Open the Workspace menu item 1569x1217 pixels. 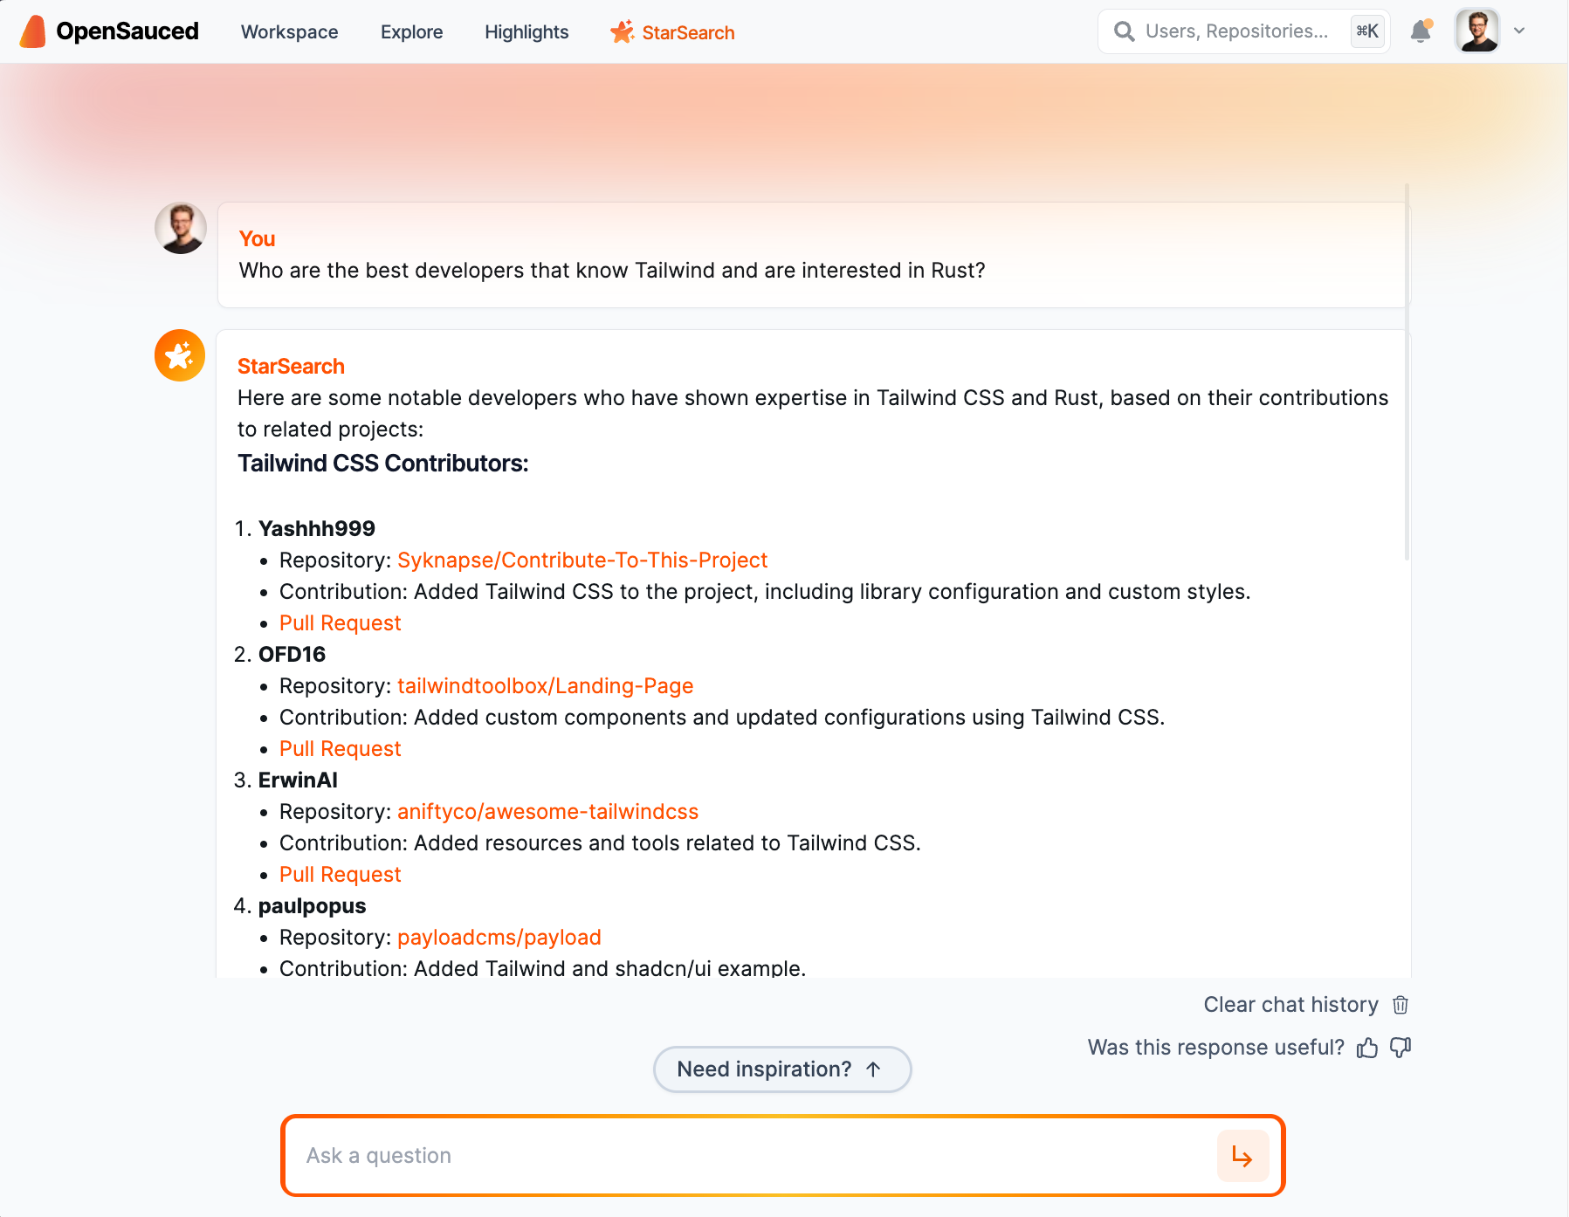click(289, 32)
